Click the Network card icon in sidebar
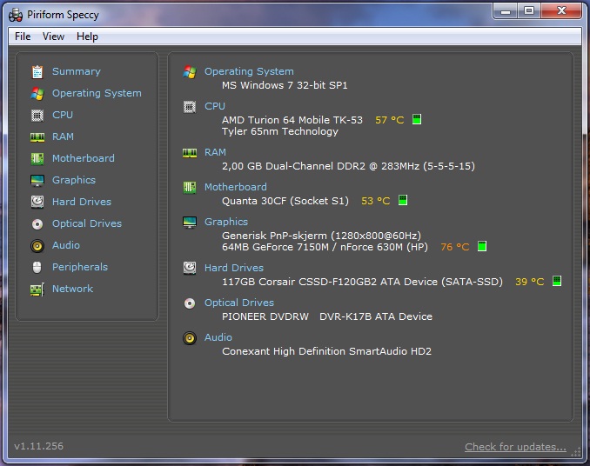 [37, 290]
